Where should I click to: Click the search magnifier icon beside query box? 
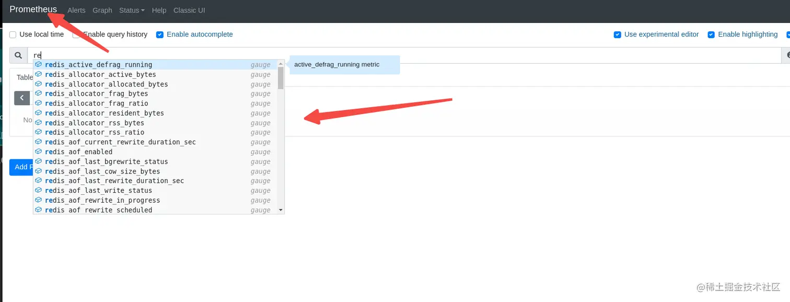18,55
